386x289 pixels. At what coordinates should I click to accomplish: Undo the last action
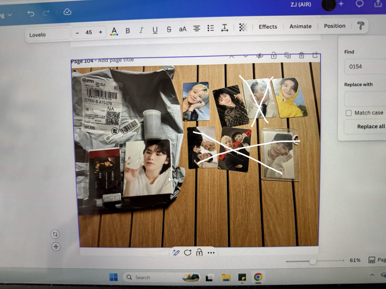click(x=31, y=13)
